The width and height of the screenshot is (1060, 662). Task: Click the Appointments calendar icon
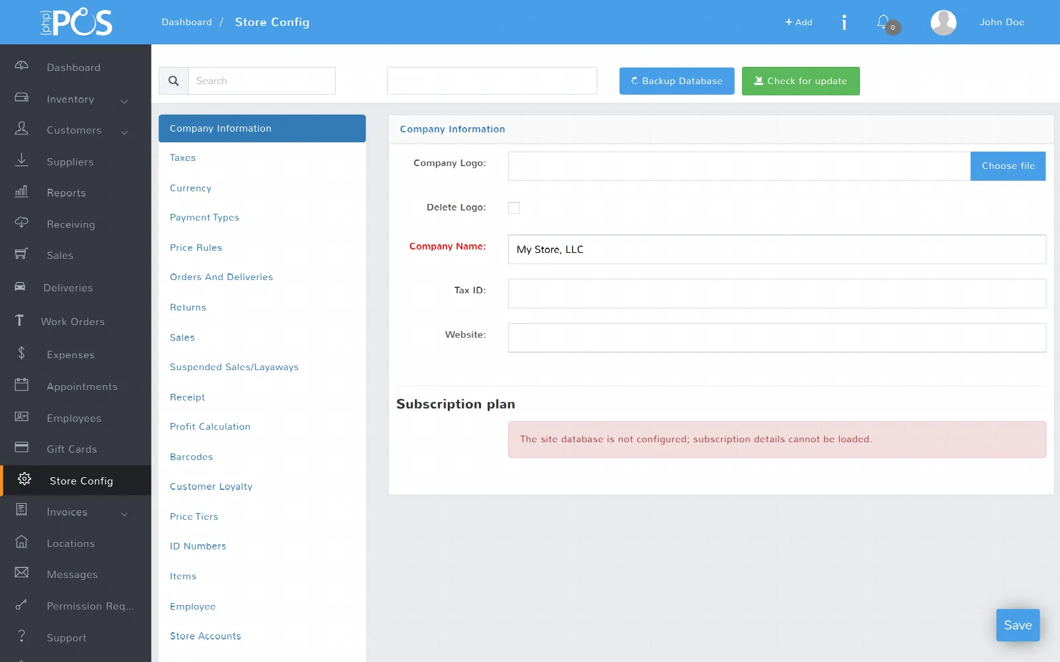click(x=22, y=385)
